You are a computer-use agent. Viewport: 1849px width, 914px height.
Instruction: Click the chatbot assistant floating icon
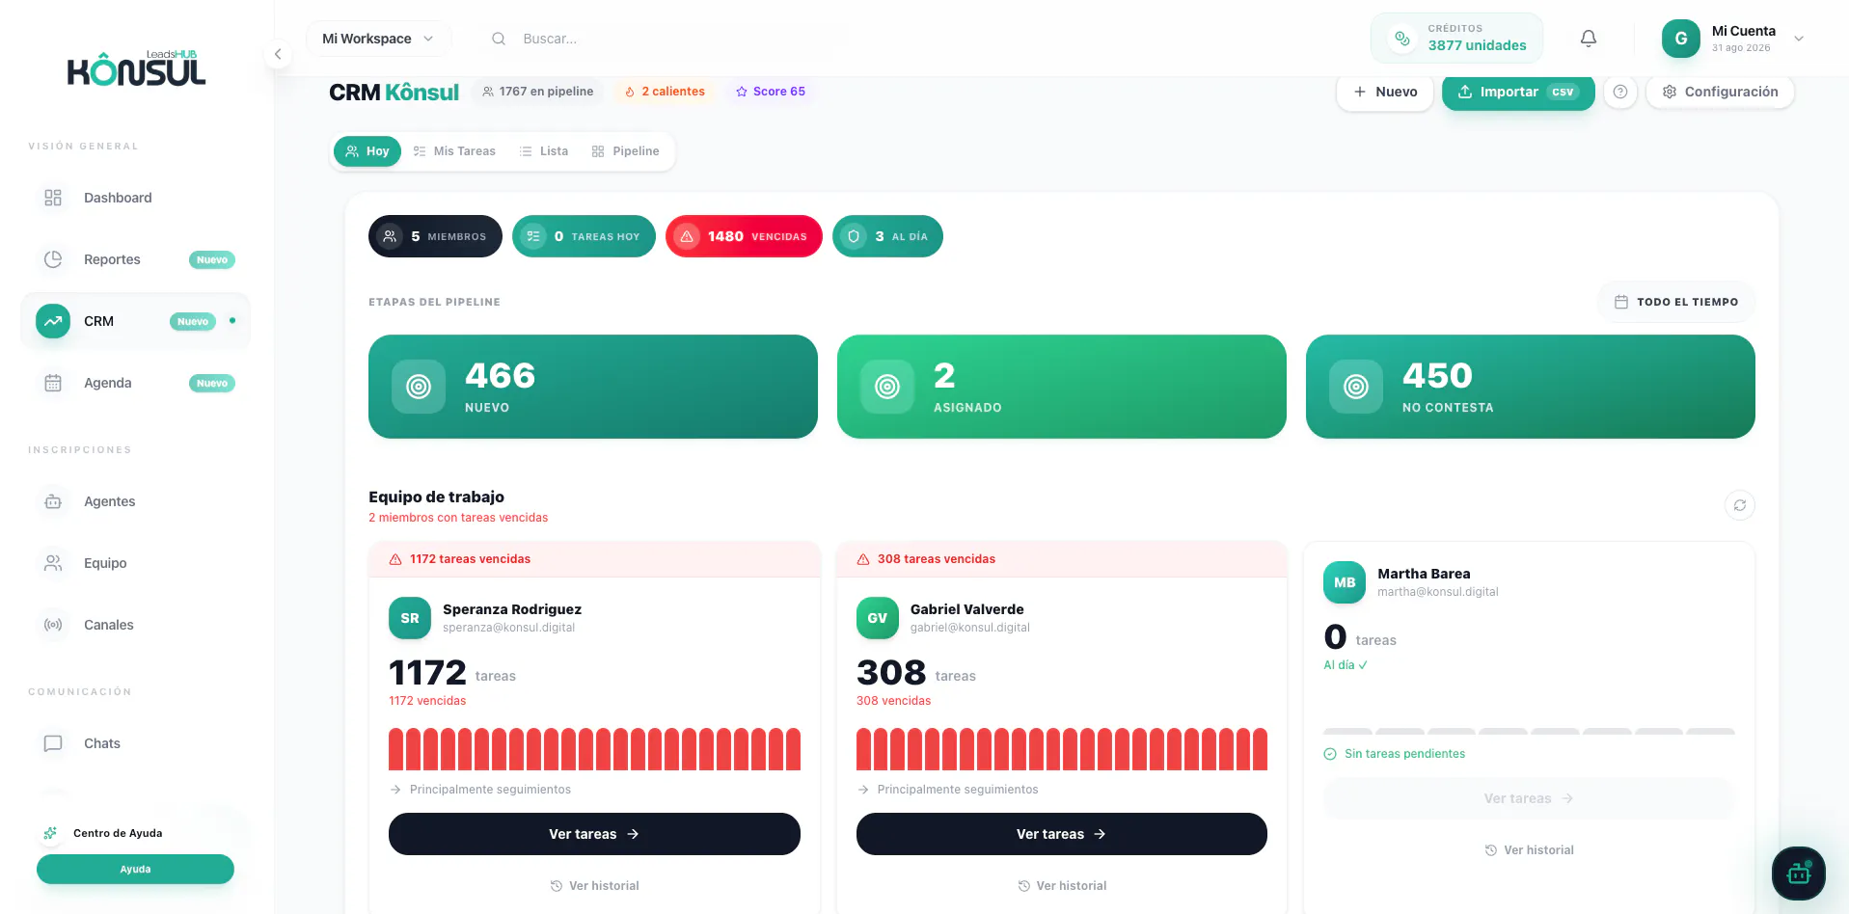pyautogui.click(x=1799, y=874)
